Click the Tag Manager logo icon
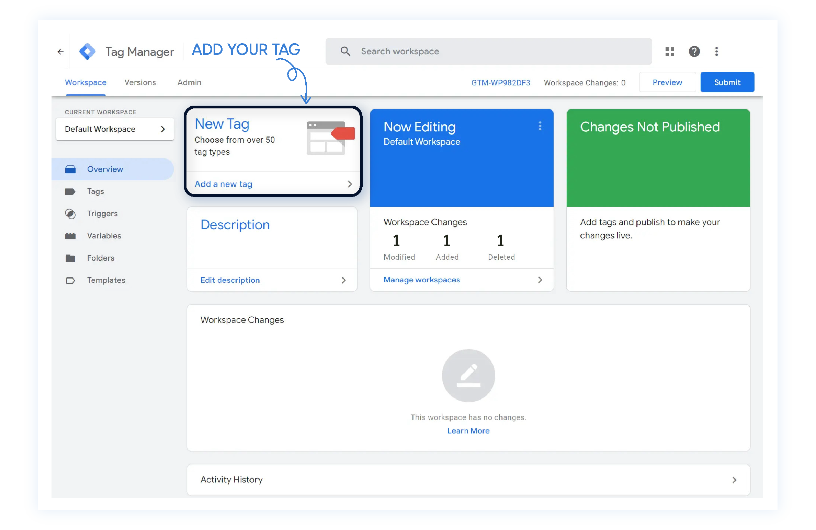The width and height of the screenshot is (816, 530). pos(87,51)
